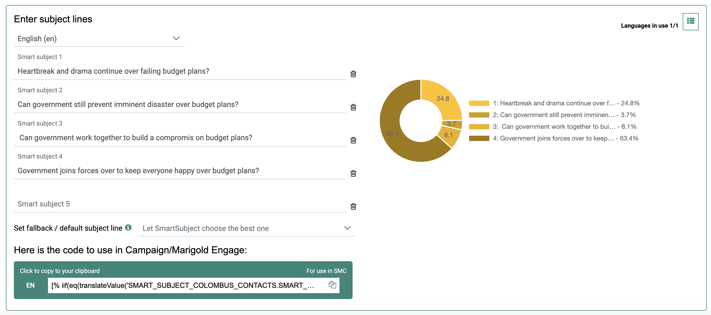This screenshot has width=711, height=315.
Task: Click trash icon next to Smart subject 5
Action: pyautogui.click(x=353, y=206)
